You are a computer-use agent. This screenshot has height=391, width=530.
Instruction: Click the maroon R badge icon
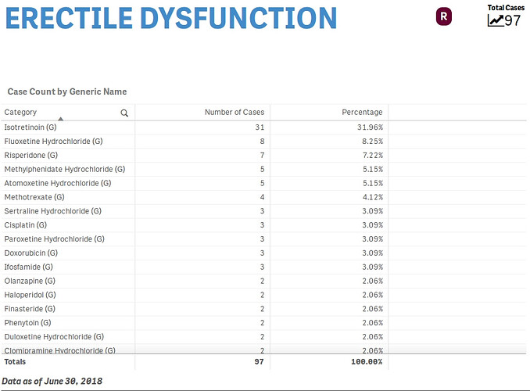[x=444, y=16]
